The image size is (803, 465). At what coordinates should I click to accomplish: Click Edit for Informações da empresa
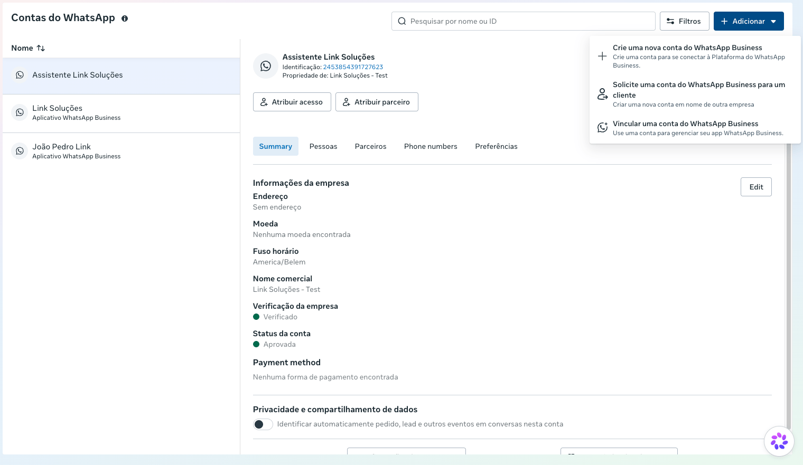pos(756,187)
